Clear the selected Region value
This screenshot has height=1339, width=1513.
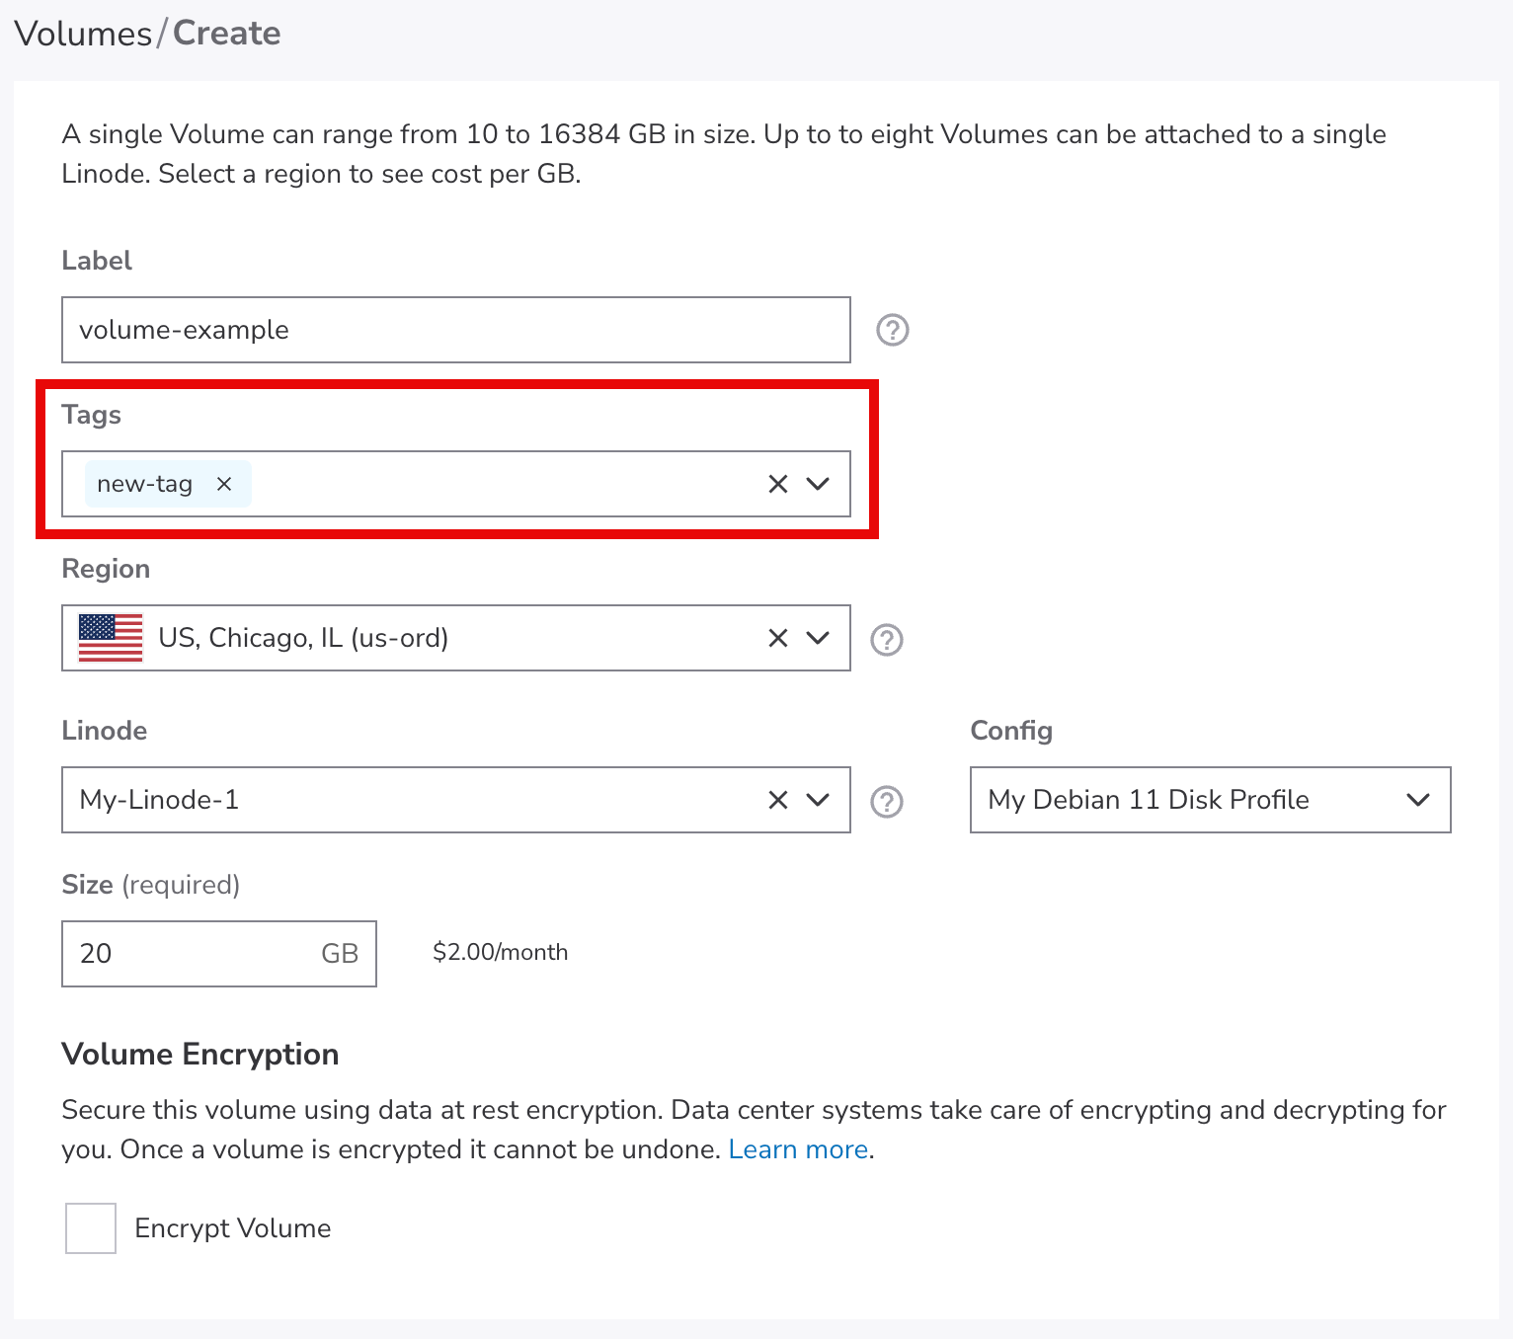tap(778, 638)
